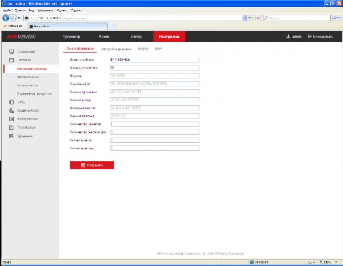Screen dimensions: 343x266
Task: Open the Правка menu
Action: pyautogui.click(x=19, y=10)
